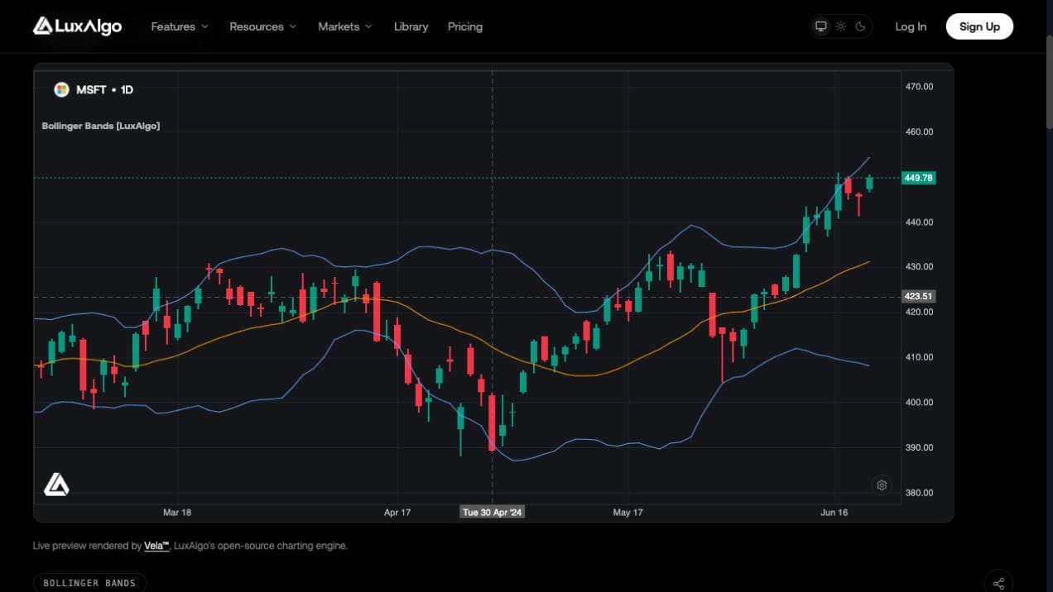Click the Bollinger Bands [LuxAlgo] indicator label

point(101,126)
